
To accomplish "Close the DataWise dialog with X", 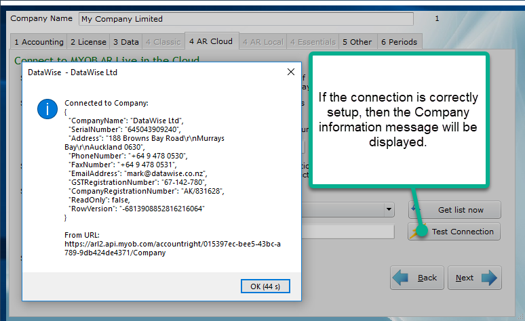I will click(x=291, y=72).
